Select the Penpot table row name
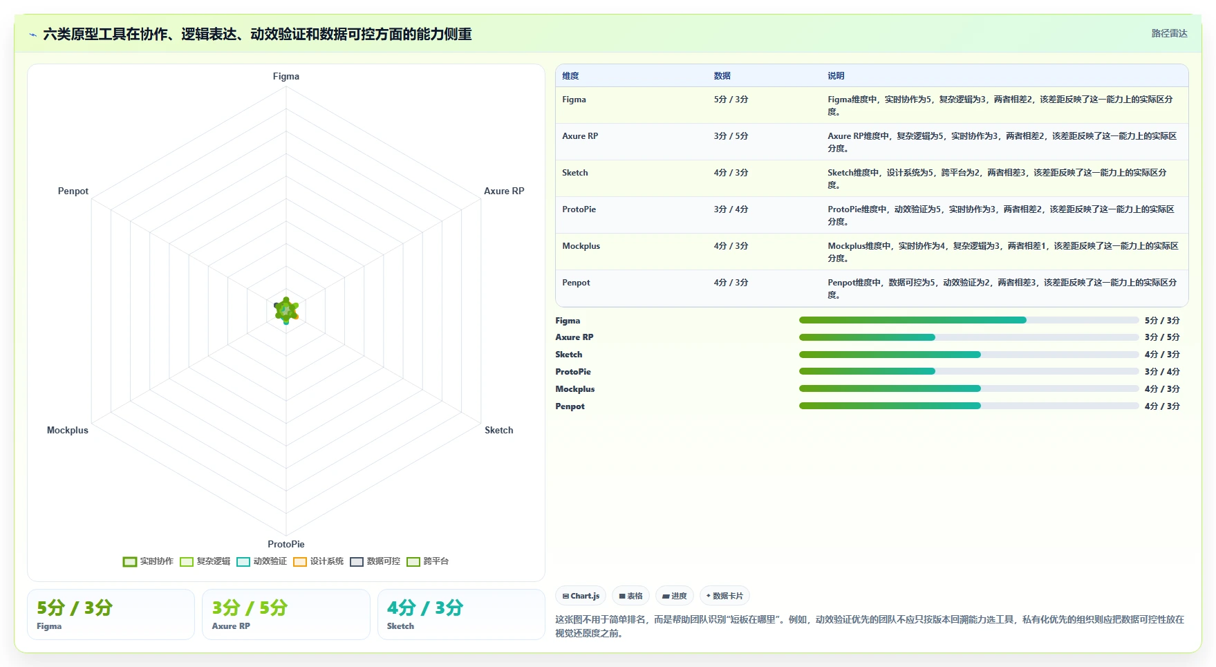 coord(576,283)
